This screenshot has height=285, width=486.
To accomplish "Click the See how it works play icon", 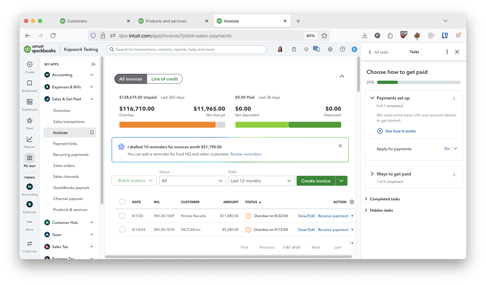I will [380, 131].
